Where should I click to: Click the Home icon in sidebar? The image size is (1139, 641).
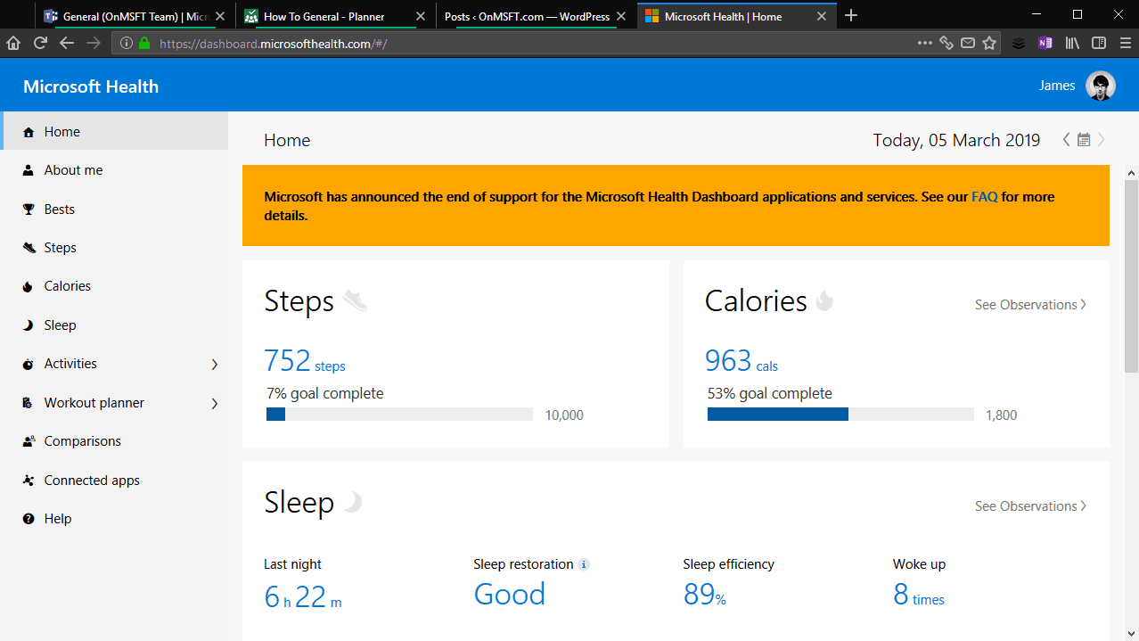[29, 132]
